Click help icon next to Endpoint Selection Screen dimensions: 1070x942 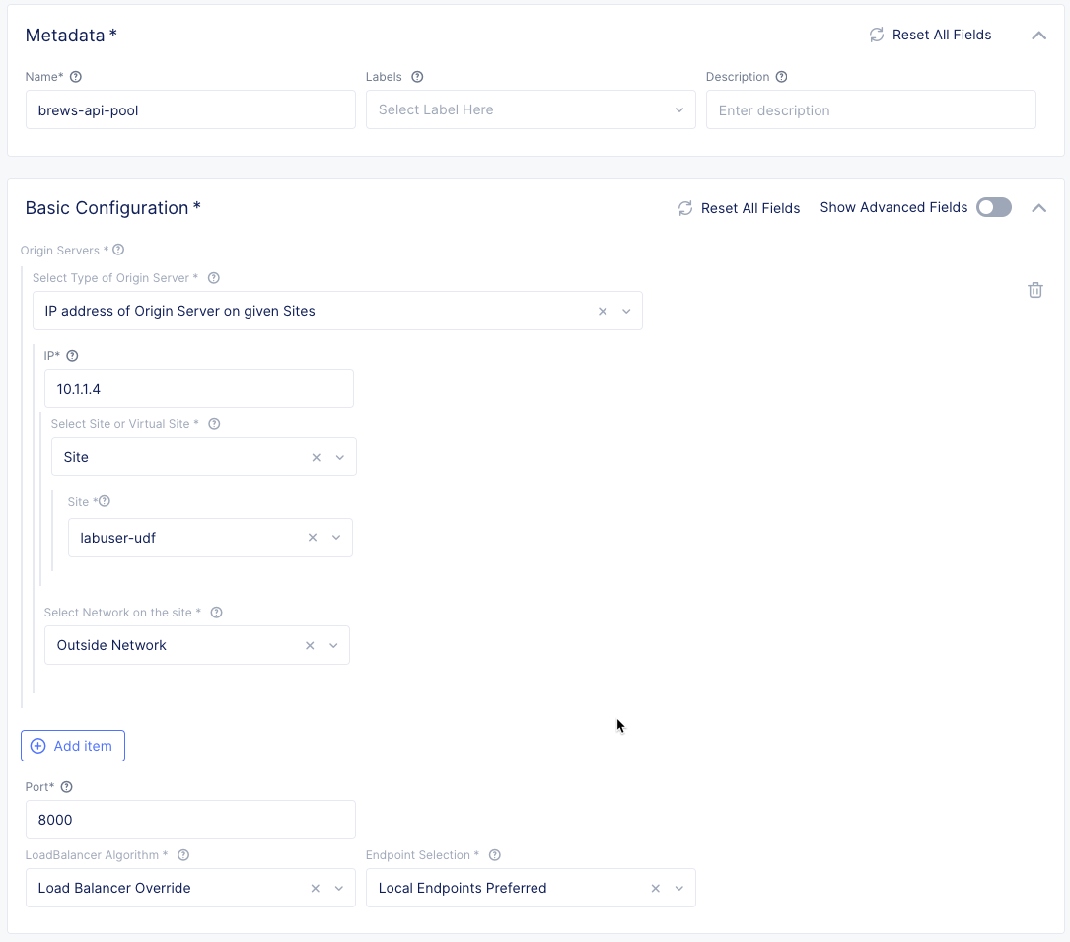pyautogui.click(x=495, y=855)
